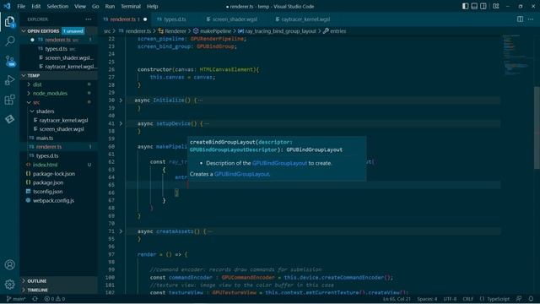This screenshot has height=304, width=540.
Task: Unfold the Initialize() method at line 30
Action: [121, 100]
